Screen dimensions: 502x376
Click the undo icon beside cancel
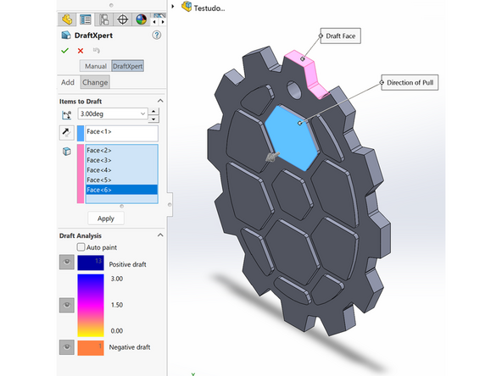coord(96,50)
